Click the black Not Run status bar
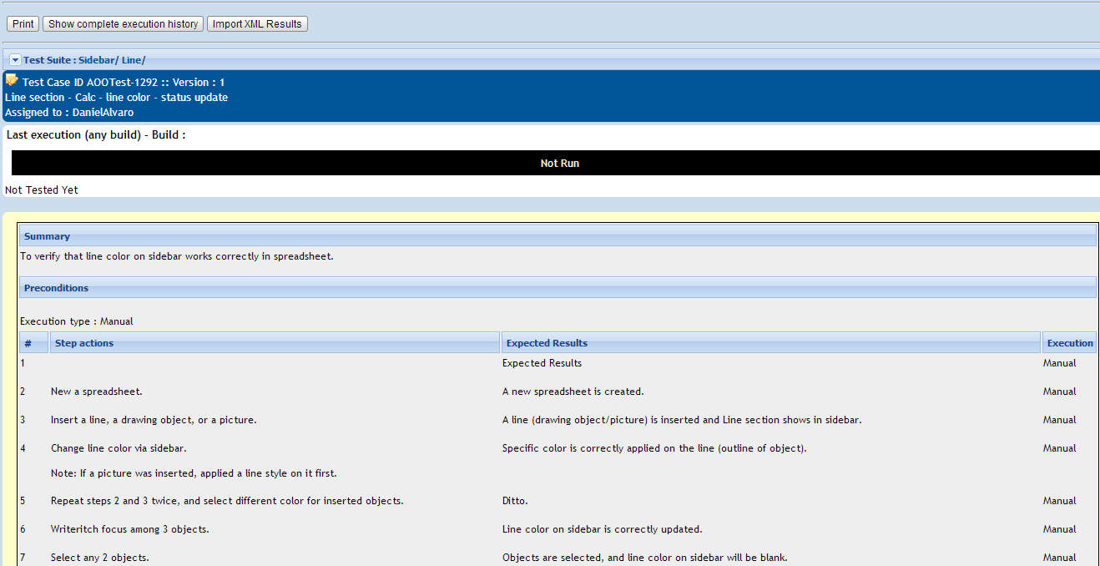1100x566 pixels. [x=559, y=164]
